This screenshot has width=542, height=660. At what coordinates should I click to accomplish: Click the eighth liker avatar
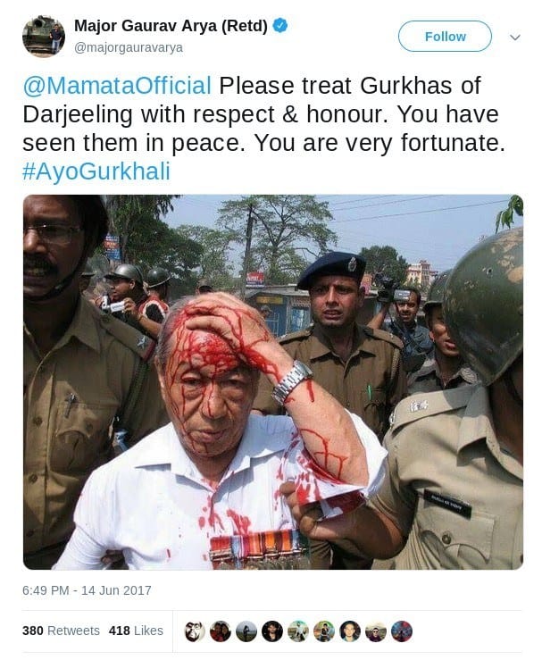(x=376, y=631)
